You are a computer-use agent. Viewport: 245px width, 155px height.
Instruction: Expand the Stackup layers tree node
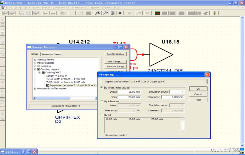click(x=35, y=60)
